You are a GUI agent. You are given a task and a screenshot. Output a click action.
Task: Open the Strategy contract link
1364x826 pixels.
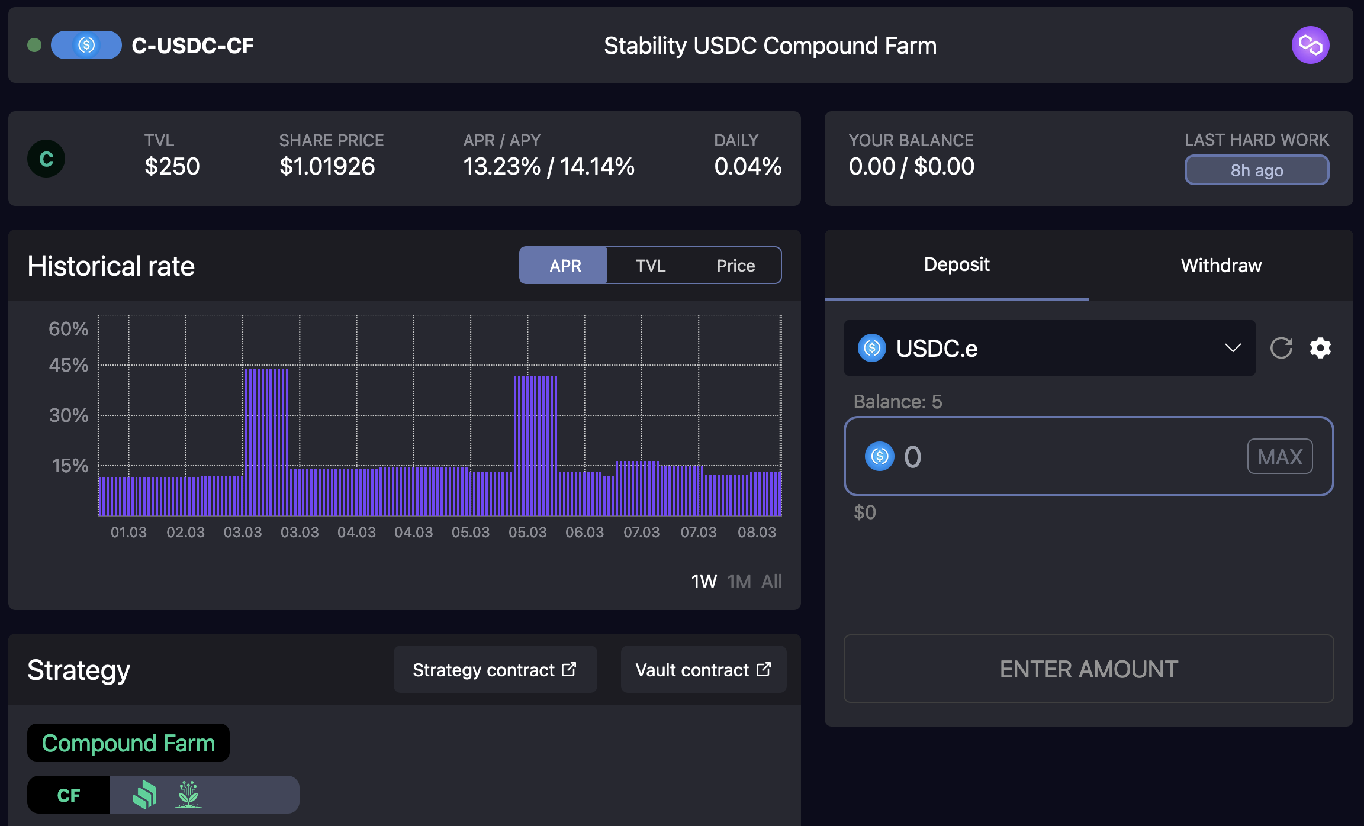pos(495,670)
